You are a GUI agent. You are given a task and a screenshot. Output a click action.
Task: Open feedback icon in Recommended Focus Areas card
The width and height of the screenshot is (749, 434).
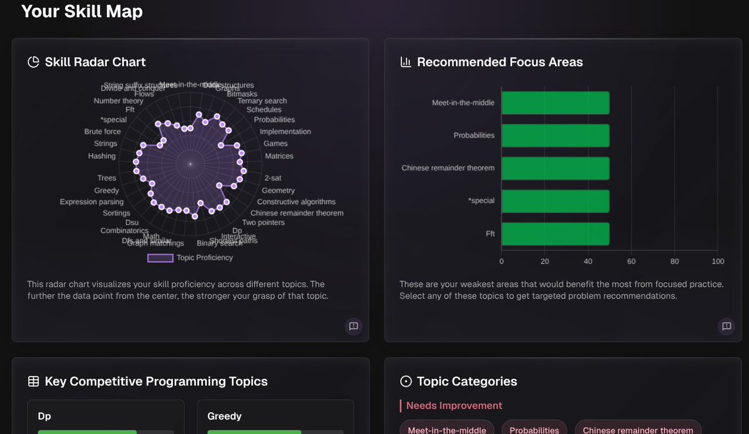click(726, 326)
